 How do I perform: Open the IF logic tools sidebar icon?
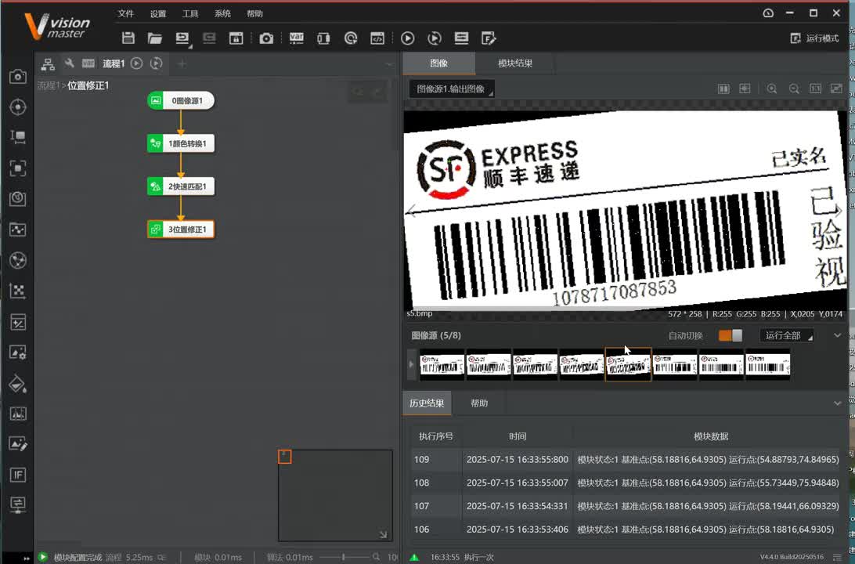17,475
